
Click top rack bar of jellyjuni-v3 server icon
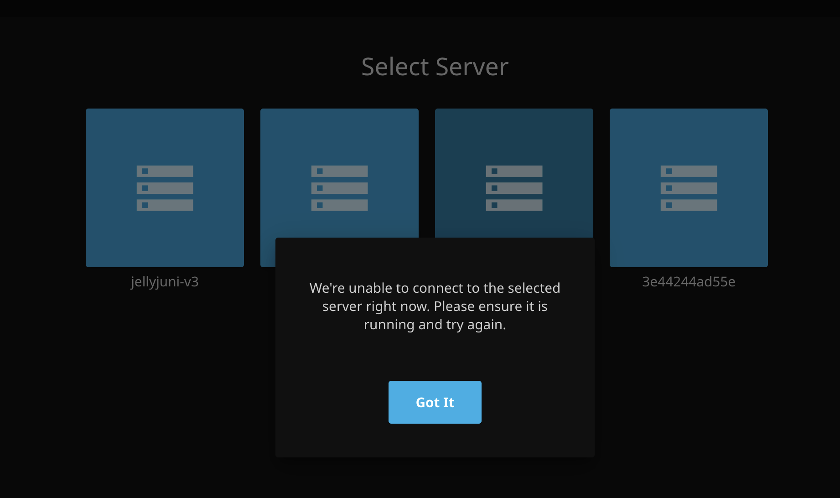pos(165,171)
